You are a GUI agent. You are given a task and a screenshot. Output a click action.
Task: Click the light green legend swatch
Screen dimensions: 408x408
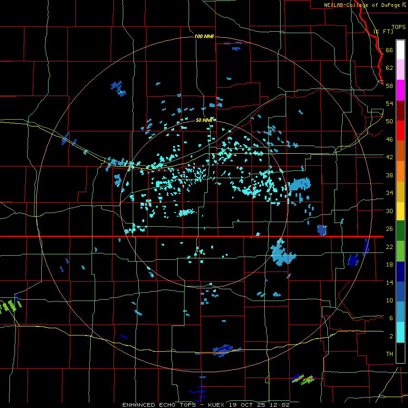point(400,251)
